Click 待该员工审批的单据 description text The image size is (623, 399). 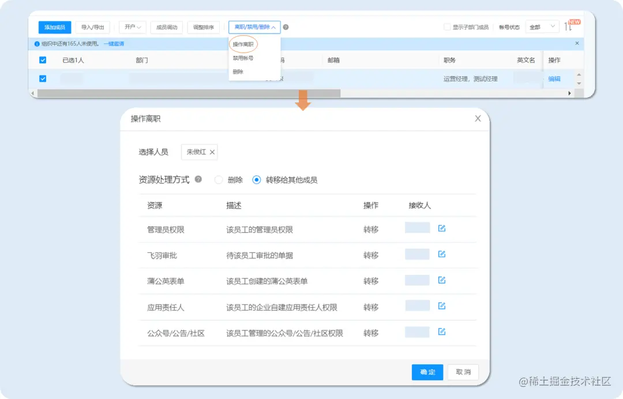pyautogui.click(x=260, y=255)
